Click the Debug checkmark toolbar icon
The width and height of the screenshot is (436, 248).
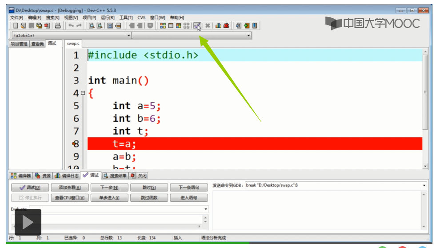(197, 26)
